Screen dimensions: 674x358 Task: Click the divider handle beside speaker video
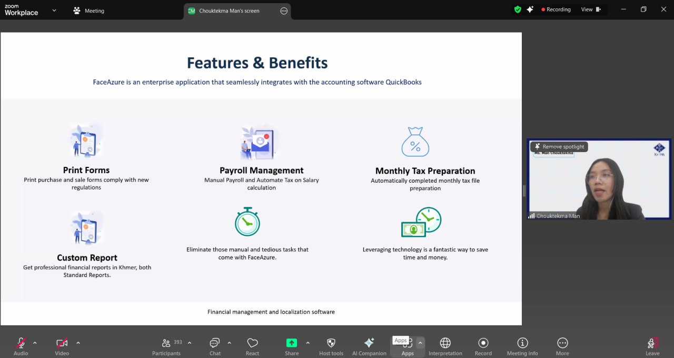(x=524, y=191)
